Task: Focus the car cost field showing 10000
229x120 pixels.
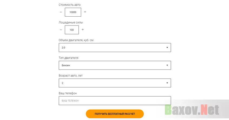Action: coord(73,12)
